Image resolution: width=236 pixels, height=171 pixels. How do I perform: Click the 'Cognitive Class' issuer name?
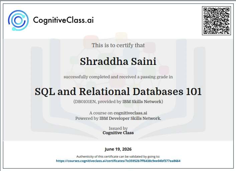(118, 133)
